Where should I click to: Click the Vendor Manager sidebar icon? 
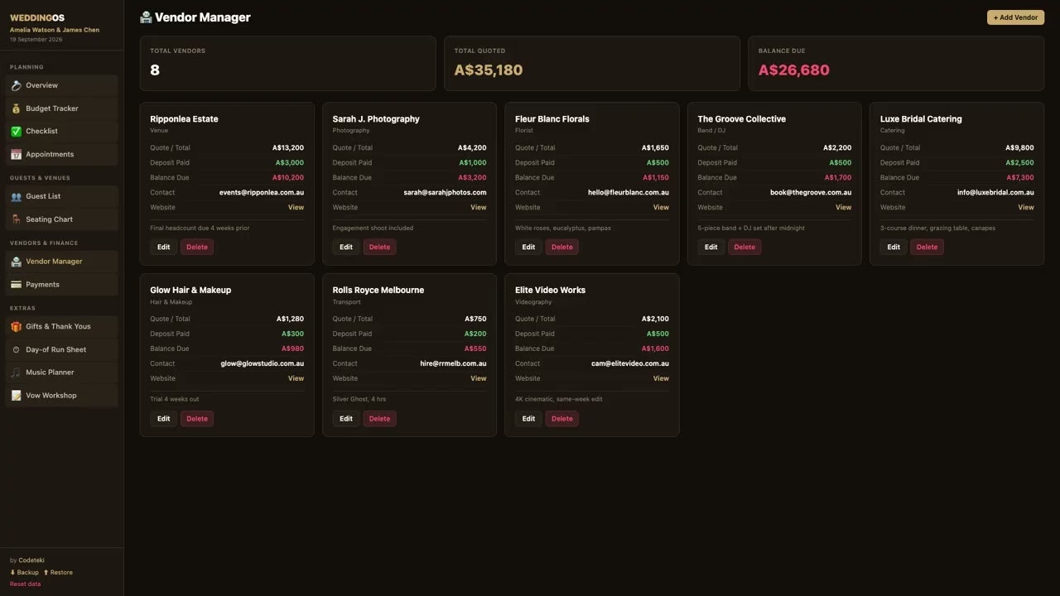[x=16, y=262]
